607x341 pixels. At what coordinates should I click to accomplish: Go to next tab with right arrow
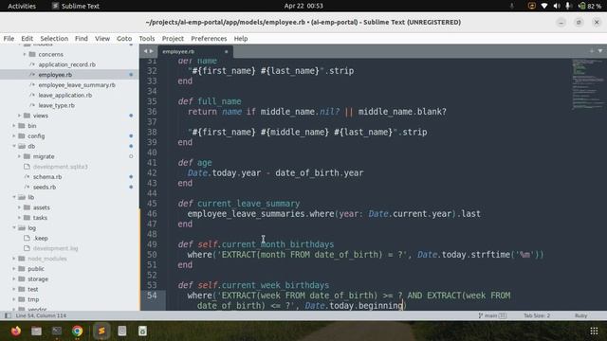pyautogui.click(x=152, y=51)
